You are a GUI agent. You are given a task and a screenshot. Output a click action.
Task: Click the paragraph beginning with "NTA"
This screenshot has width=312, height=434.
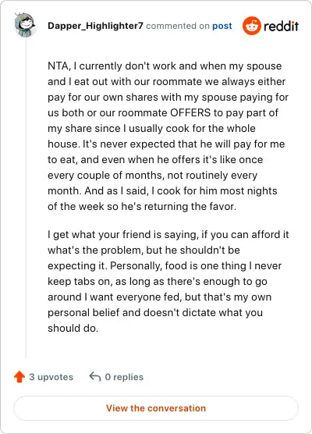click(x=168, y=136)
